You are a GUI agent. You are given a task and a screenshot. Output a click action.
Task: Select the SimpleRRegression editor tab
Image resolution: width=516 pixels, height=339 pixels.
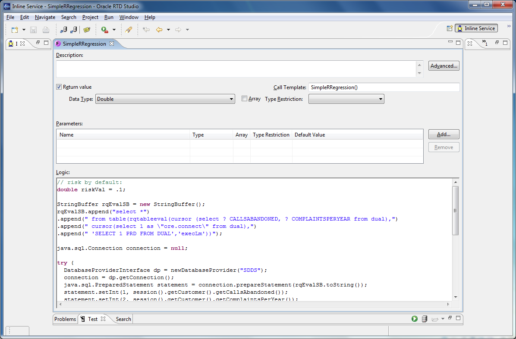tap(84, 44)
